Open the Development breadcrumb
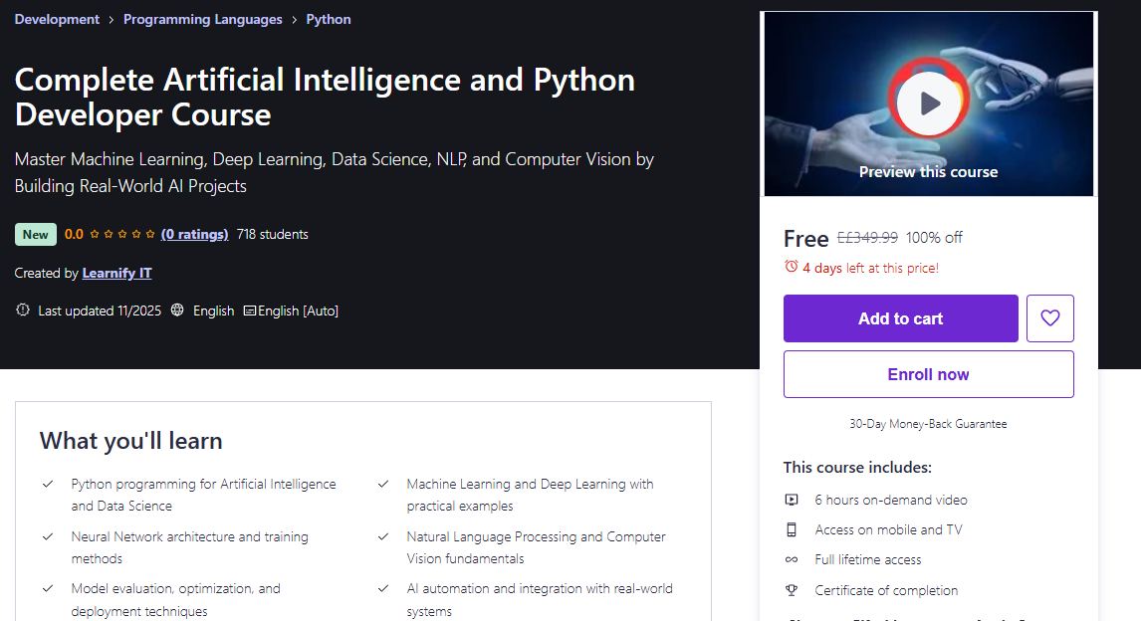The image size is (1141, 621). 57,20
